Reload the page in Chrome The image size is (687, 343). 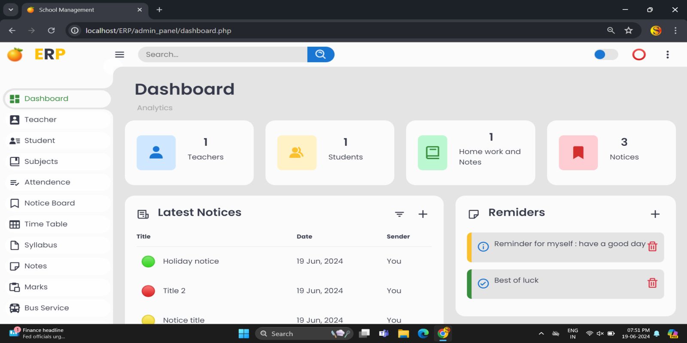[x=52, y=30]
